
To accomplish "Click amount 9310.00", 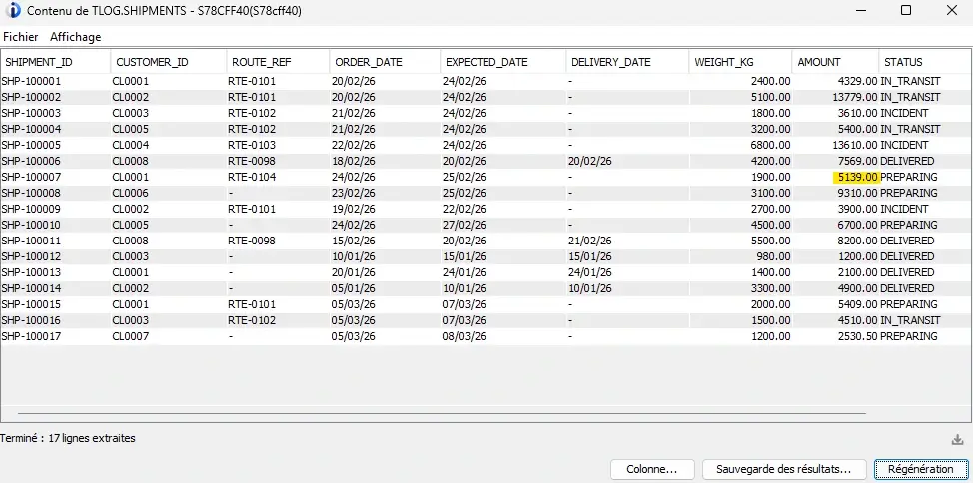I will [857, 193].
